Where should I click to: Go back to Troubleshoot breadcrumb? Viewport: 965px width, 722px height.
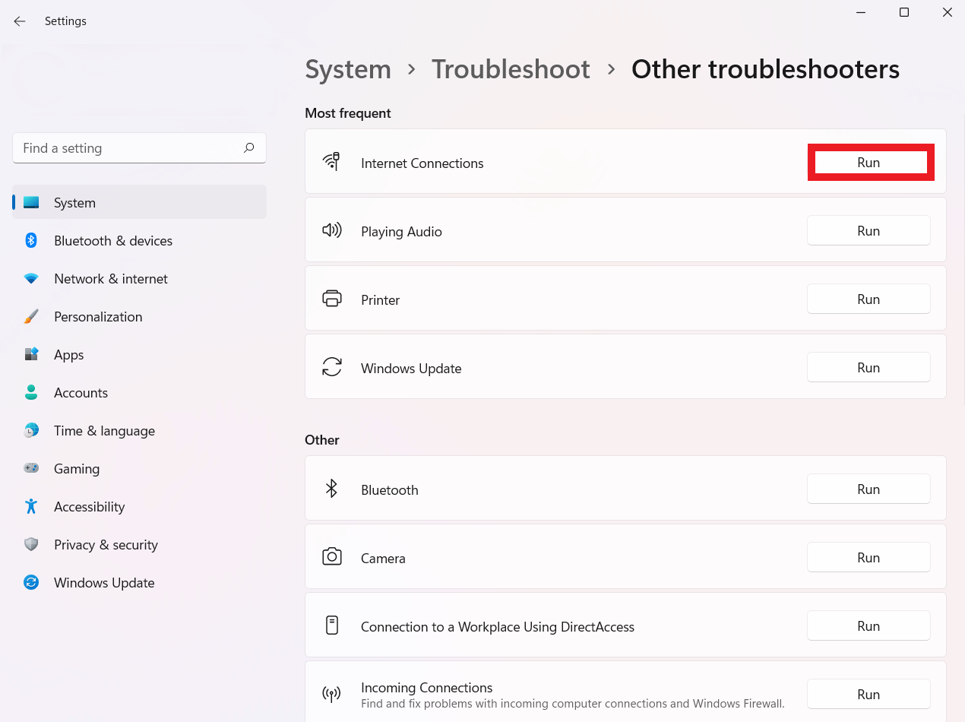pos(511,69)
